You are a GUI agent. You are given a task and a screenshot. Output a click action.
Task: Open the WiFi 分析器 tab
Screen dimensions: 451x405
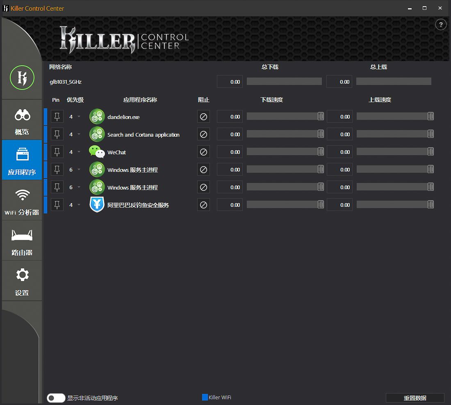click(22, 200)
